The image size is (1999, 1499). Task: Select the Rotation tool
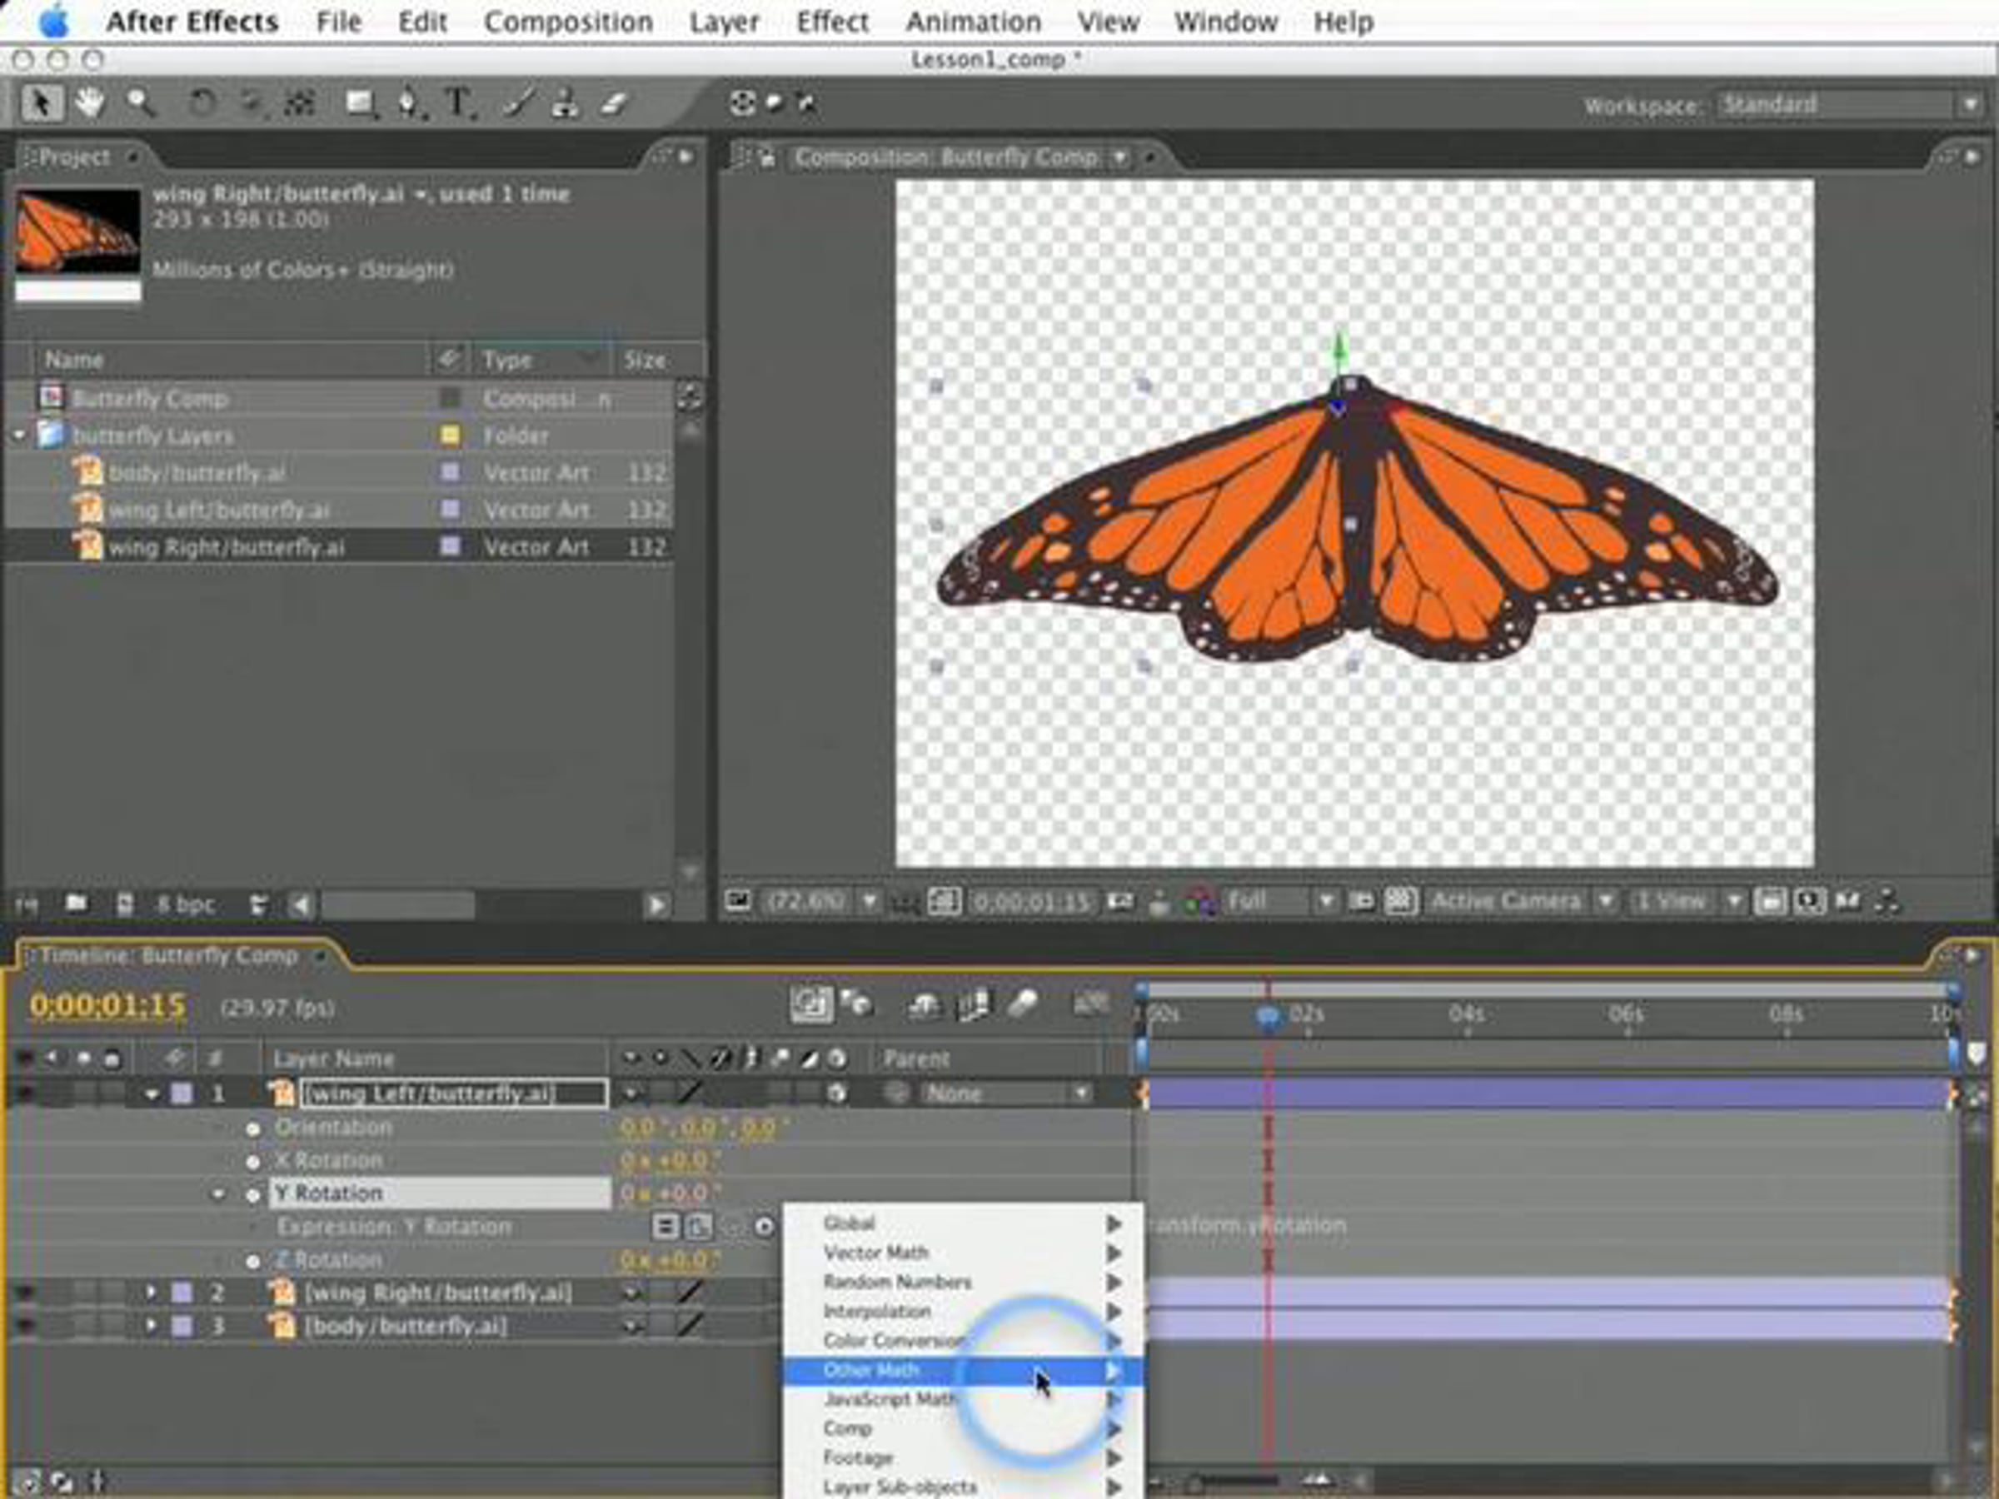202,104
